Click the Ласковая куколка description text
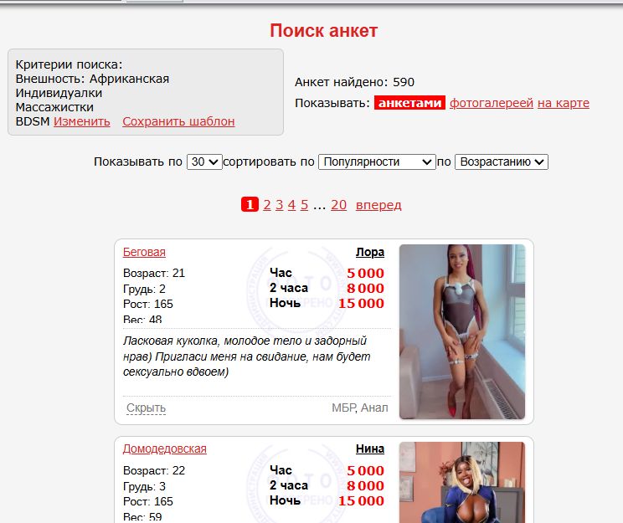Viewport: 623px width, 523px height. [x=247, y=356]
